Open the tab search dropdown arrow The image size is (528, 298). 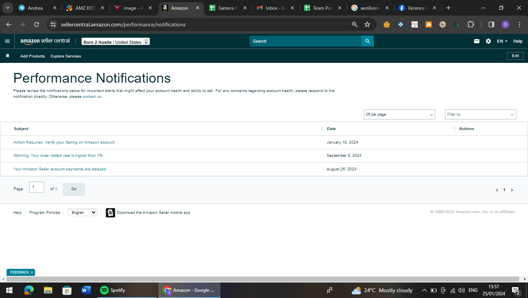pos(7,8)
